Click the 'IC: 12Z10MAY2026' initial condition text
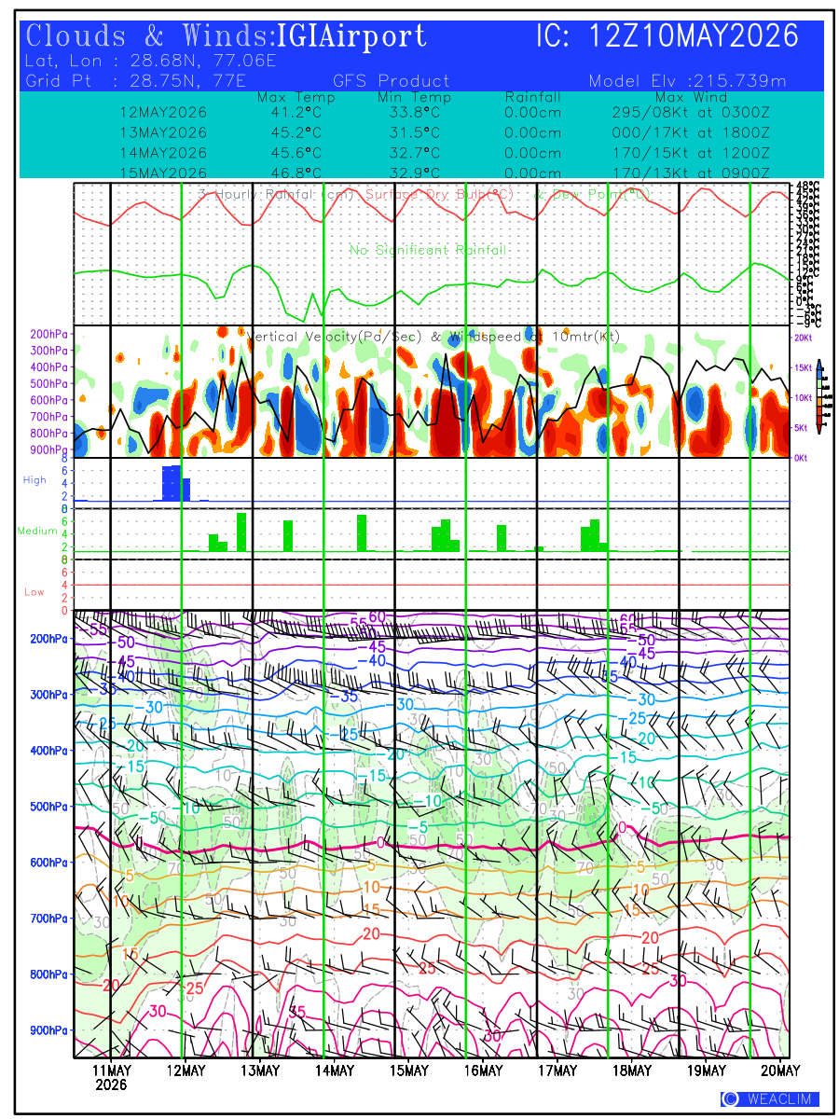 click(667, 36)
